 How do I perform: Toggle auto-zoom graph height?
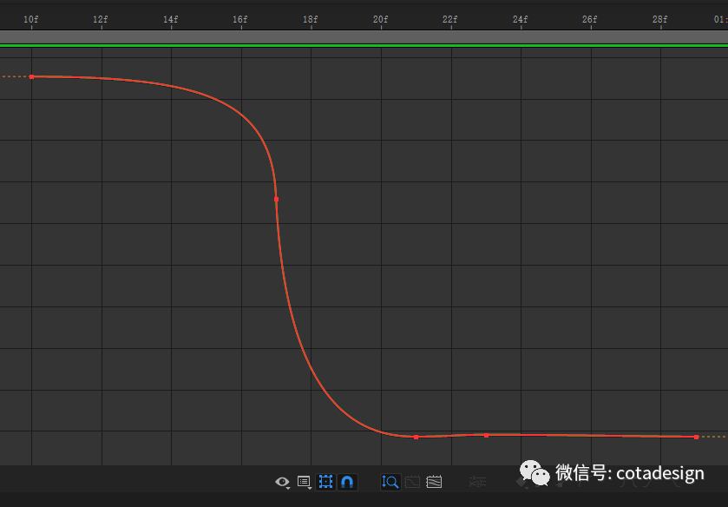click(x=390, y=482)
